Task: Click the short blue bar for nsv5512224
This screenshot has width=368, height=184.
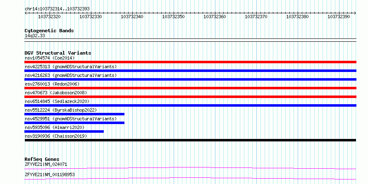Action: (x=74, y=114)
